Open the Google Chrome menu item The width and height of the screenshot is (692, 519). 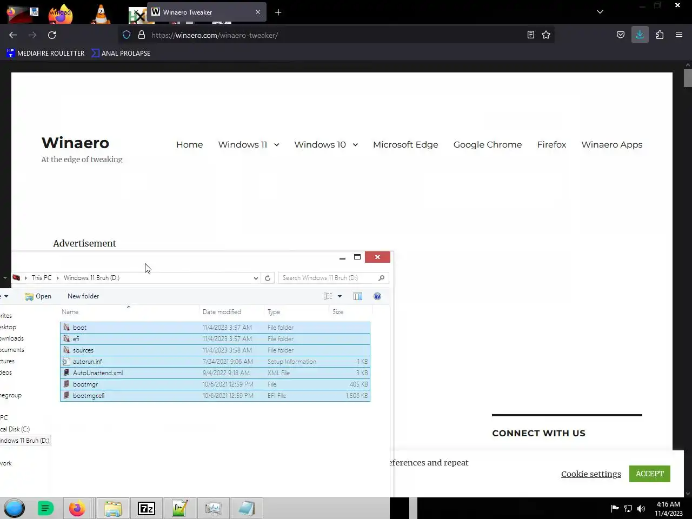[x=488, y=144]
